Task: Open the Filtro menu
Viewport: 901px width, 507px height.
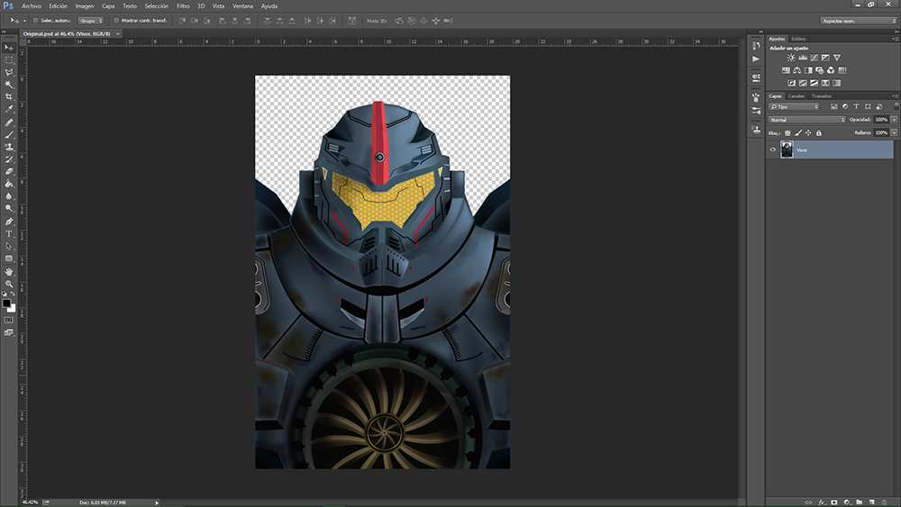Action: 183,6
